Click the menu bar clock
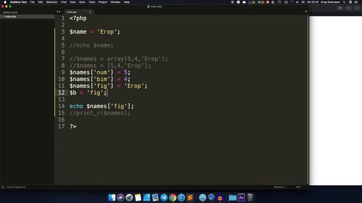 point(313,2)
